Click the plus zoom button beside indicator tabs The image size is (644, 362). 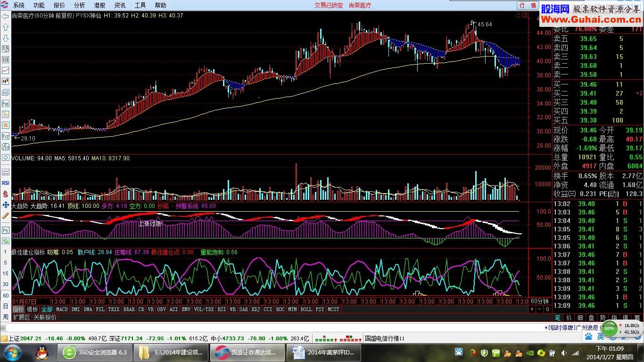click(532, 309)
